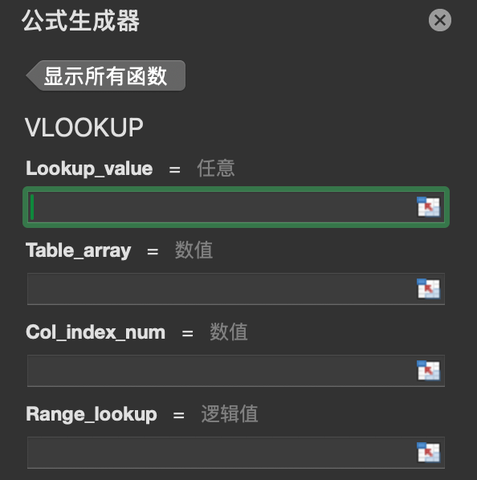Go back via 显示所有函数 button

coord(106,75)
